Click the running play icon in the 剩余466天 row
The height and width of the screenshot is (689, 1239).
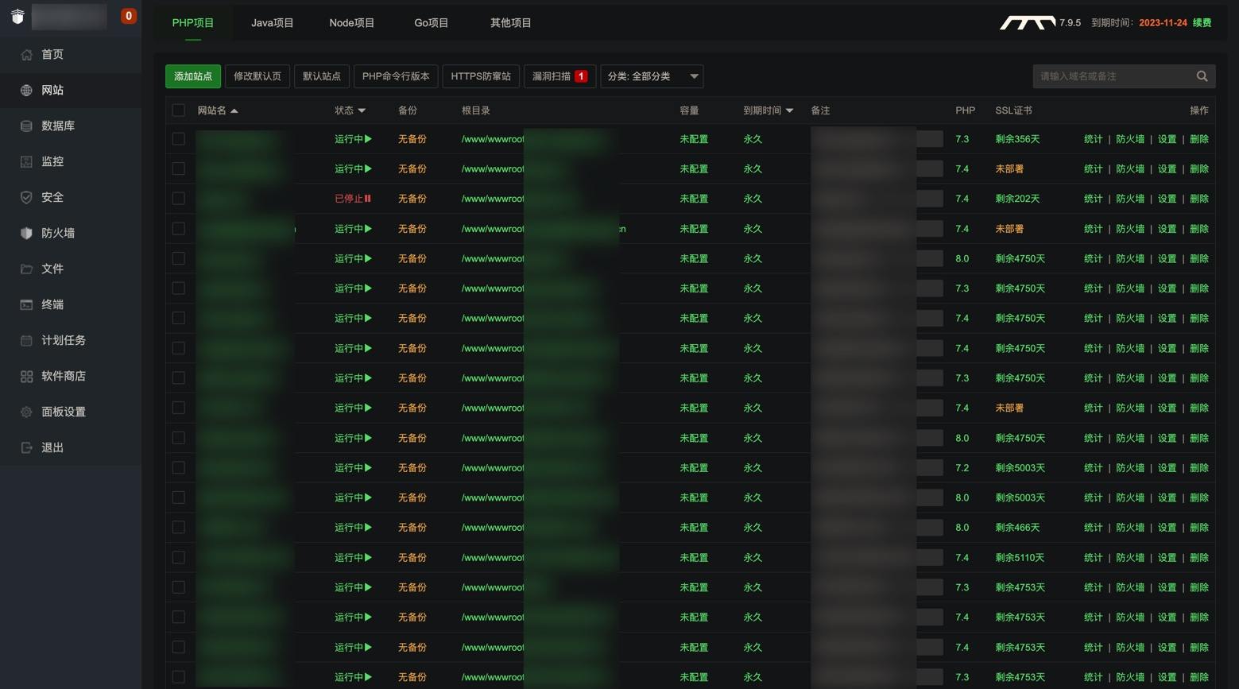368,528
